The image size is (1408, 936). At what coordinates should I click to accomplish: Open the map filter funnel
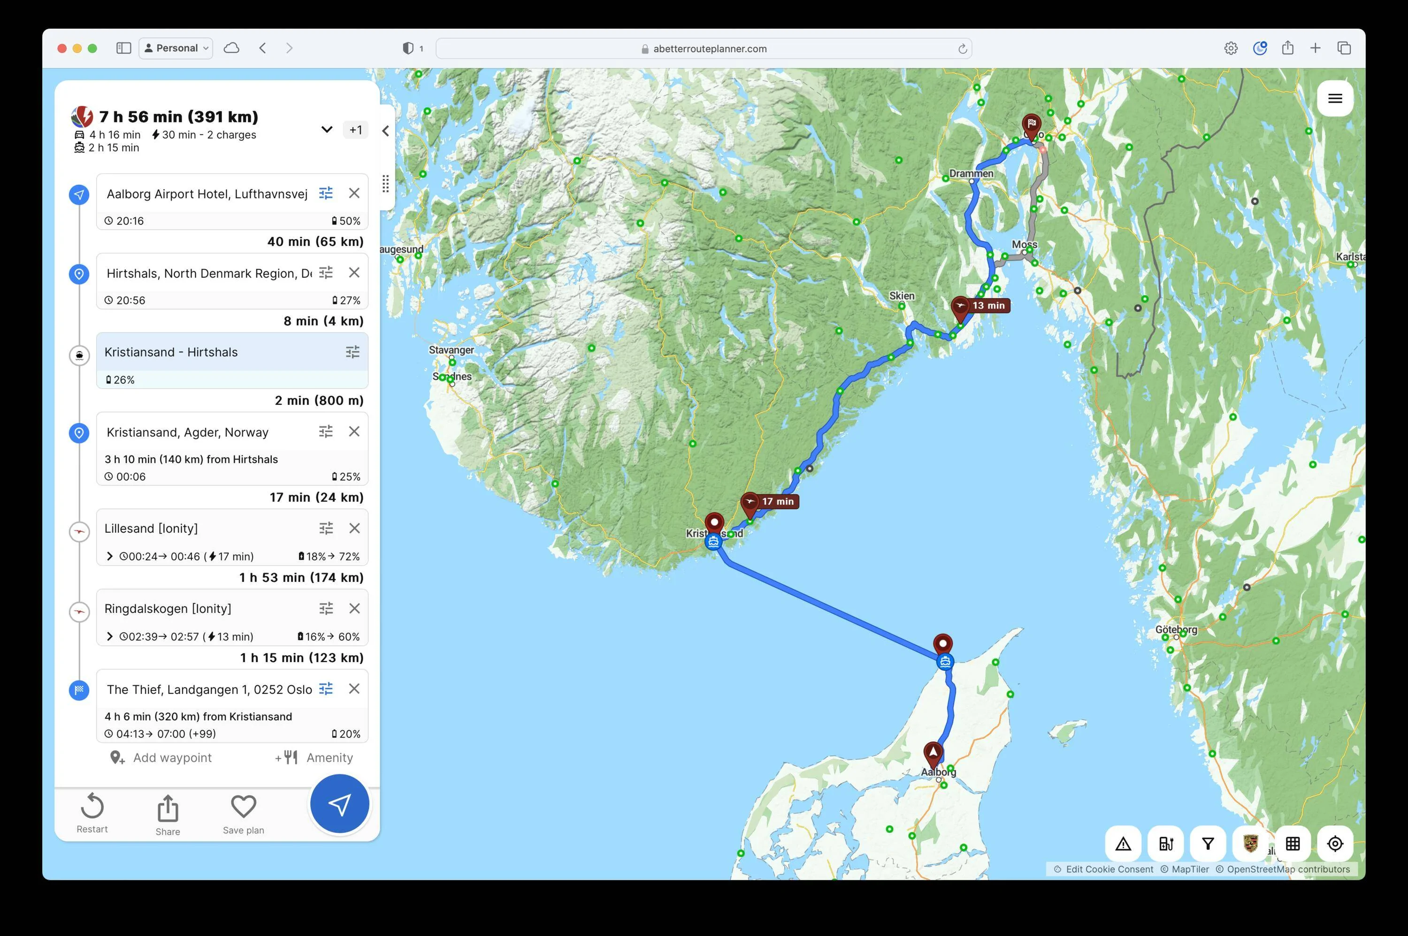coord(1208,844)
